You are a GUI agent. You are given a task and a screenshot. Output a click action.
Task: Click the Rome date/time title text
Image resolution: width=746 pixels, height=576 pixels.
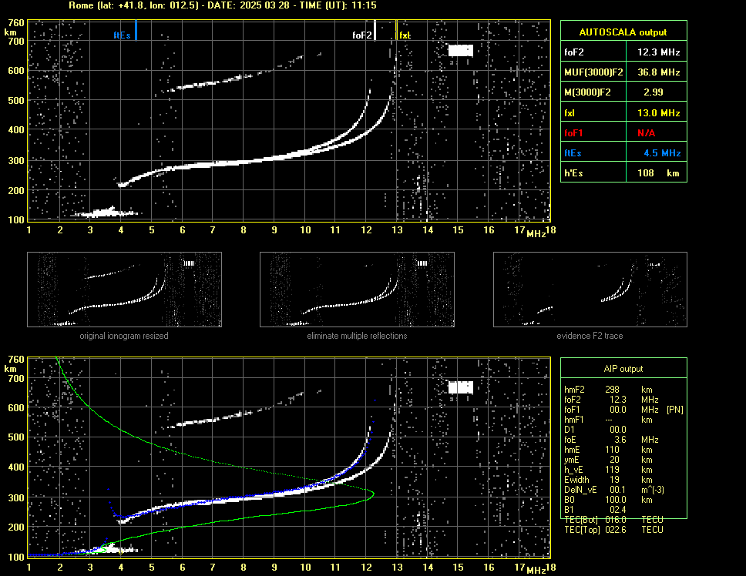tap(223, 5)
